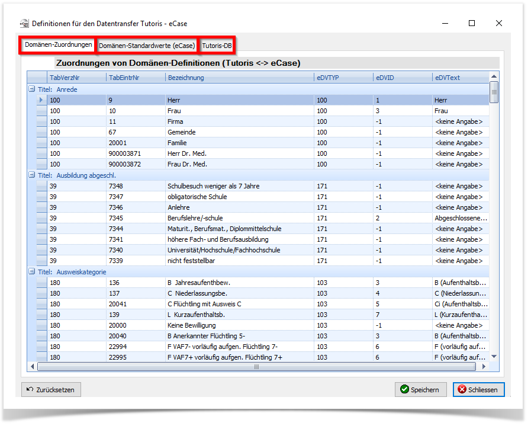Screen dimensions: 531x426
Task: Click the 'Titel: Anrede' group label
Action: (x=57, y=89)
